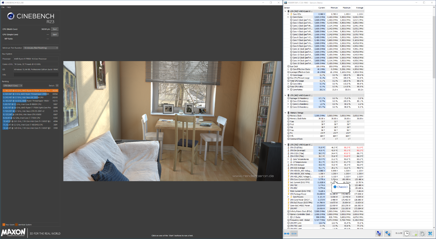Collapse the Core Clocks tree node

[x=288, y=17]
